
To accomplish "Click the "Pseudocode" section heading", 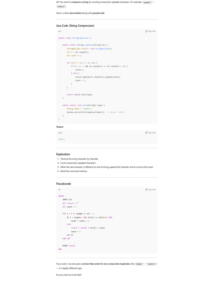I will (x=64, y=184).
